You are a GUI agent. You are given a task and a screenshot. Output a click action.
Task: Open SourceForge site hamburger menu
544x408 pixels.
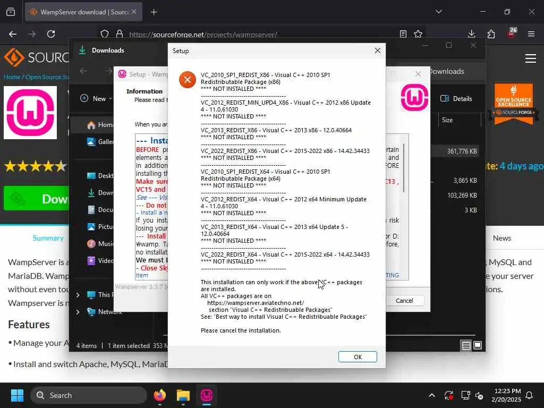pyautogui.click(x=531, y=58)
